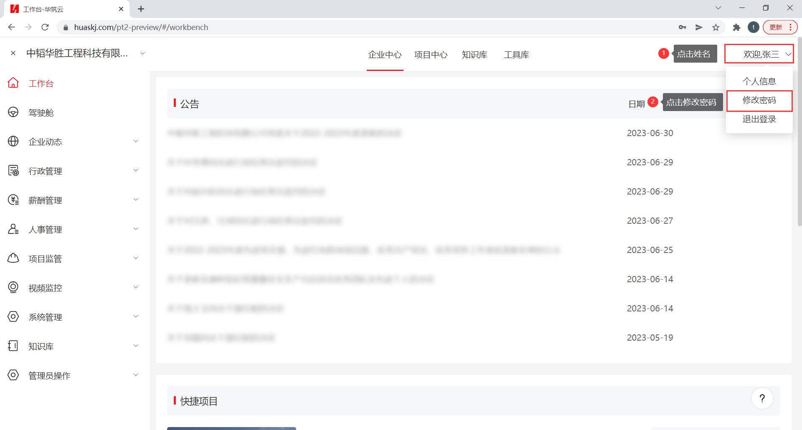
Task: Open the 欢迎,张三 user dropdown
Action: 759,54
